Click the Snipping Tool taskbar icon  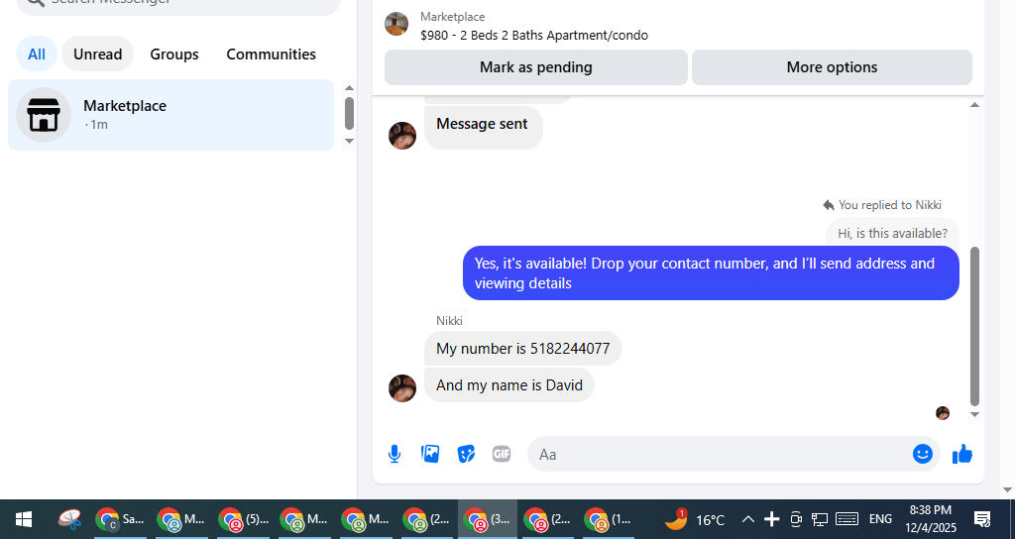[69, 519]
